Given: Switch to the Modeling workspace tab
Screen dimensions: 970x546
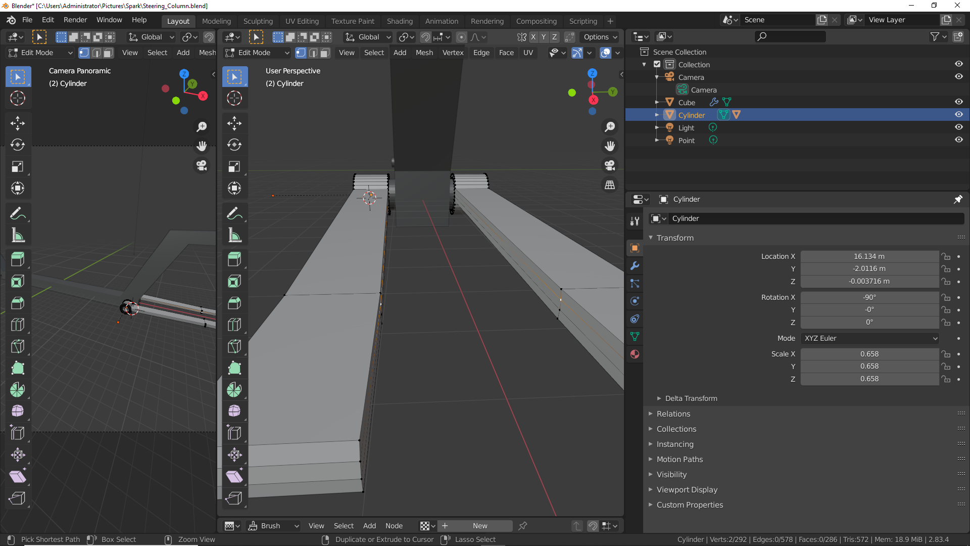Looking at the screenshot, I should (216, 21).
